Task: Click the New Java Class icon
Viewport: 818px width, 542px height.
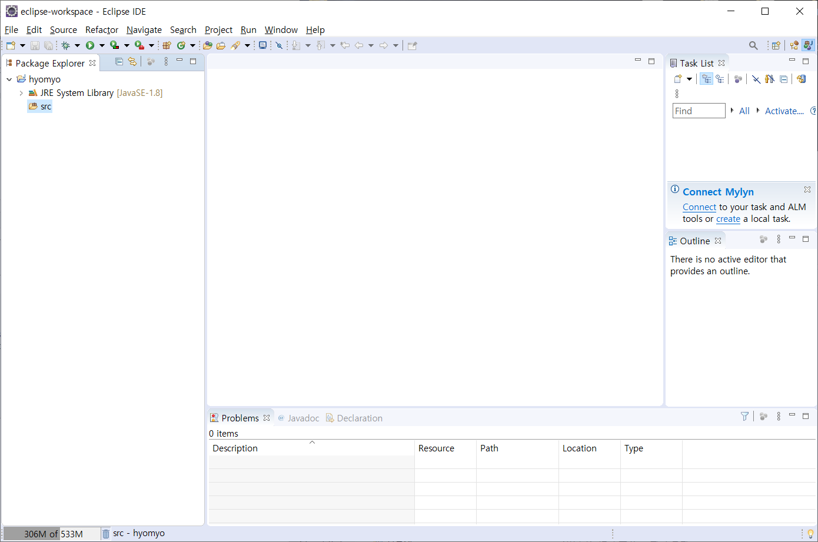Action: 181,45
